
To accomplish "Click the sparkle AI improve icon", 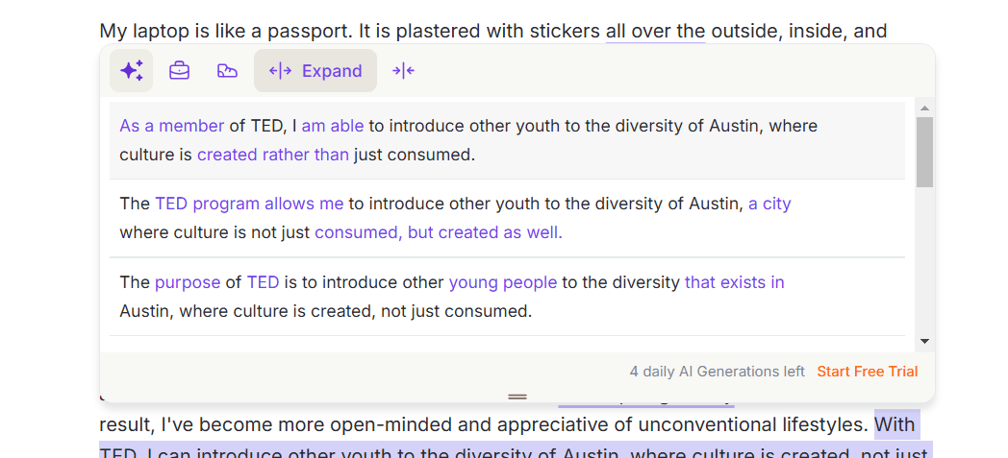I will (x=131, y=71).
